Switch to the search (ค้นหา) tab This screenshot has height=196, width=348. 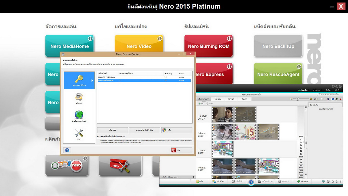[x=244, y=99]
